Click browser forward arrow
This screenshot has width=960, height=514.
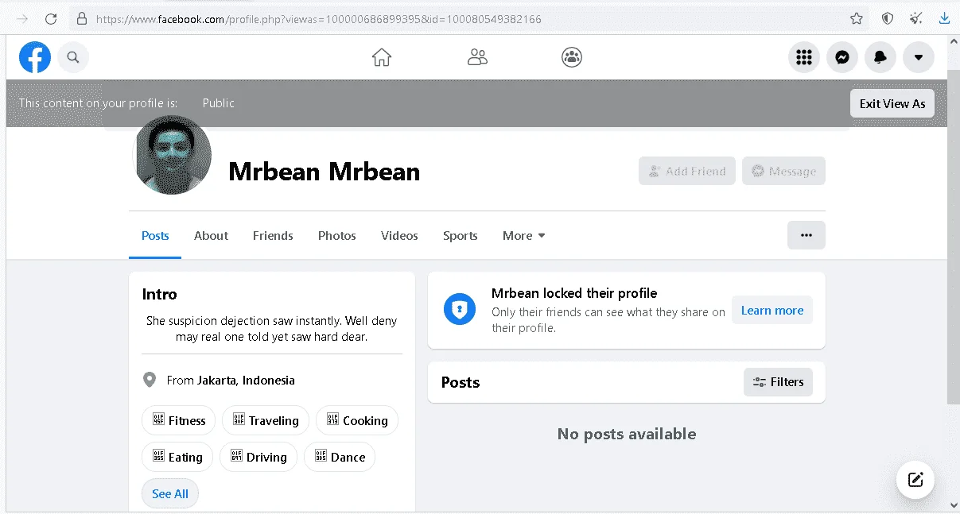click(22, 18)
